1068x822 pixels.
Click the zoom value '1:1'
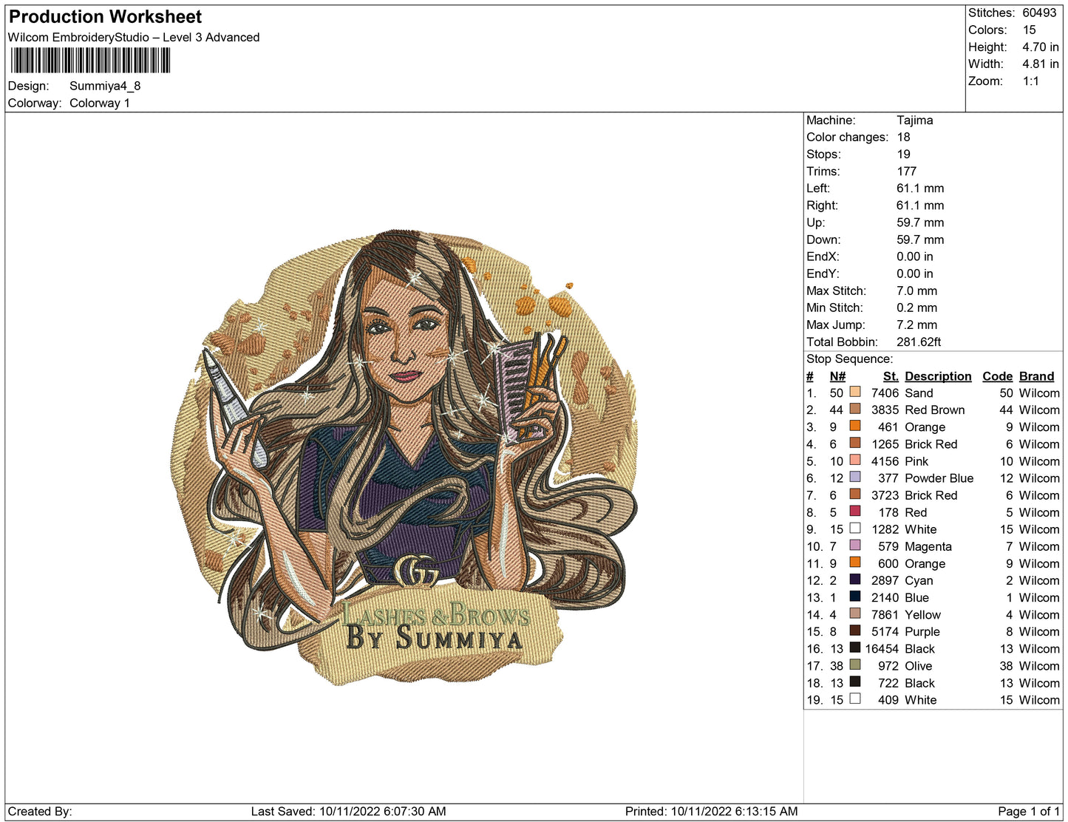pyautogui.click(x=1031, y=81)
